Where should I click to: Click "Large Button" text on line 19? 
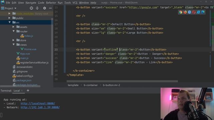pos(137,33)
